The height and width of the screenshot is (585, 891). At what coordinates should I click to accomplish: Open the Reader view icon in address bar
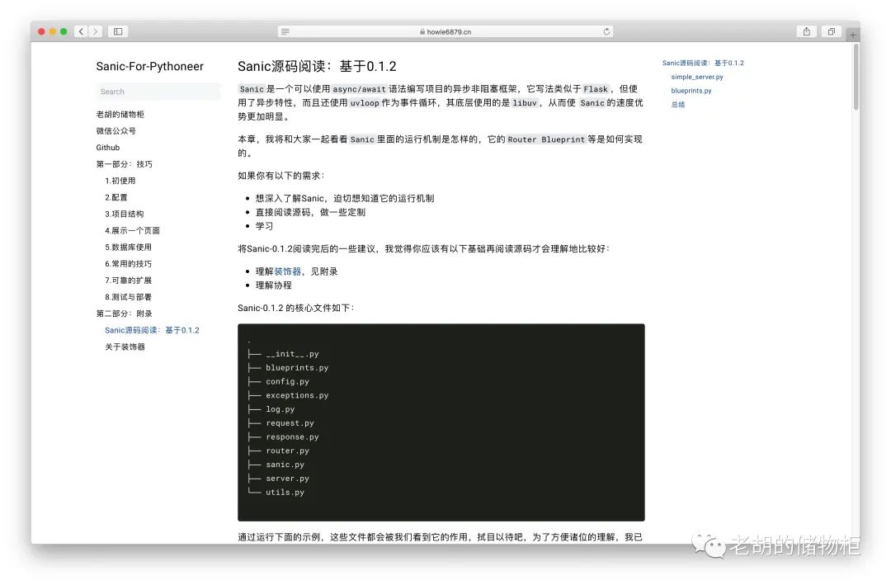(285, 32)
